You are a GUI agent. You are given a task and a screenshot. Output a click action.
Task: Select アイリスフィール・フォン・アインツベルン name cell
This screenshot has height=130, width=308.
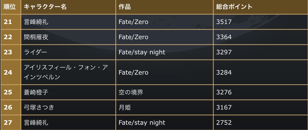click(68, 72)
